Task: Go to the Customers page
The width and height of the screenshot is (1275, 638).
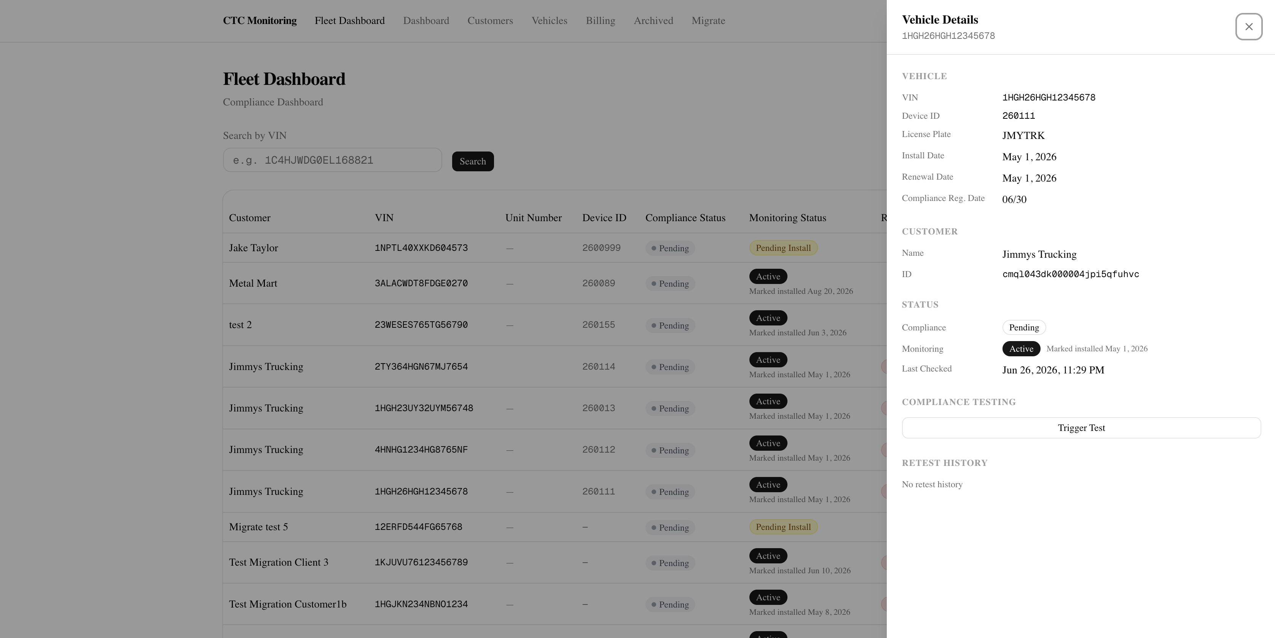Action: click(x=490, y=21)
